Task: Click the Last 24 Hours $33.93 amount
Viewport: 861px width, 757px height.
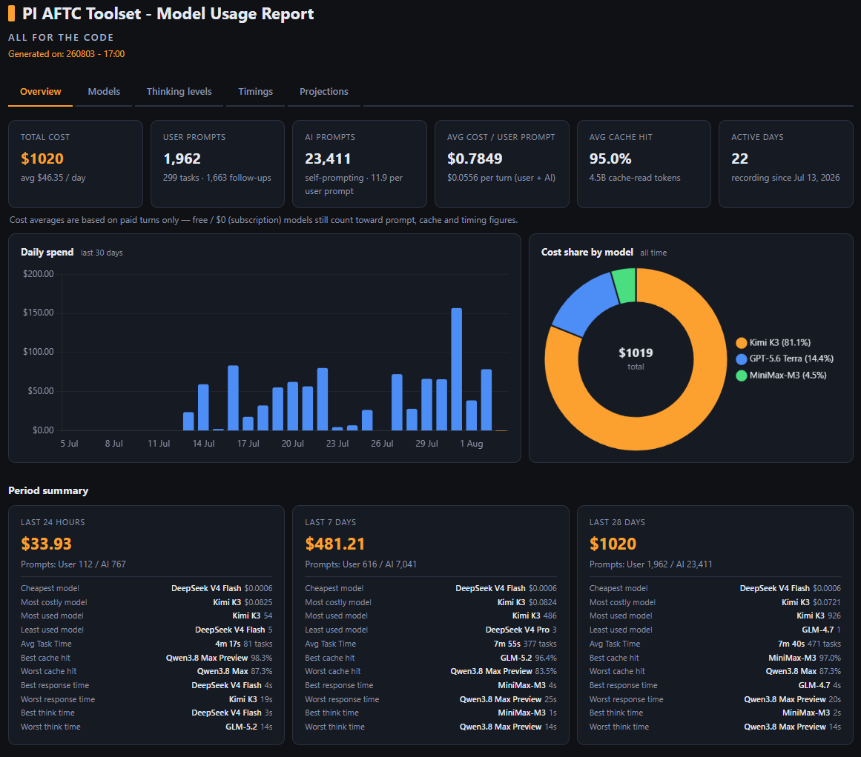Action: (x=46, y=544)
